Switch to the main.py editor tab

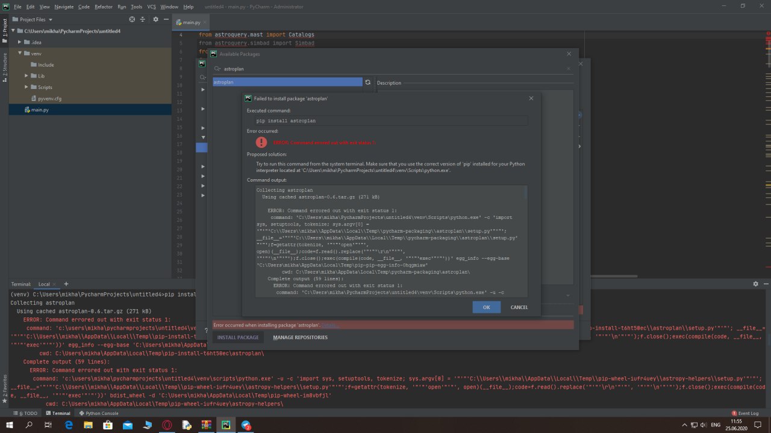(x=192, y=22)
